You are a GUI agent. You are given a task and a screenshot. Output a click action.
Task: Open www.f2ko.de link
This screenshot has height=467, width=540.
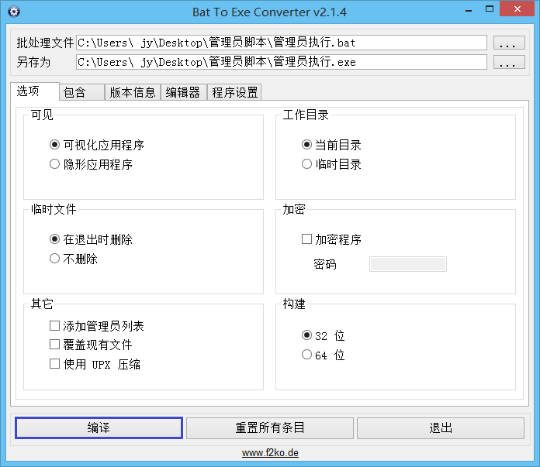(x=270, y=452)
